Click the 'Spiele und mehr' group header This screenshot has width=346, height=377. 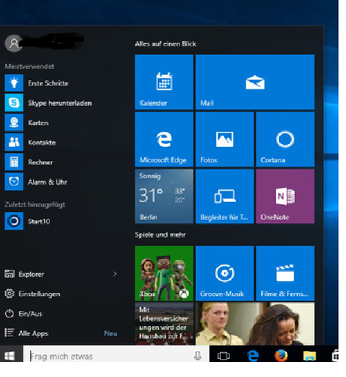160,235
